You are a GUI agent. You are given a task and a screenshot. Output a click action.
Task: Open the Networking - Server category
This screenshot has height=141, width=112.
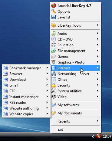click(75, 74)
